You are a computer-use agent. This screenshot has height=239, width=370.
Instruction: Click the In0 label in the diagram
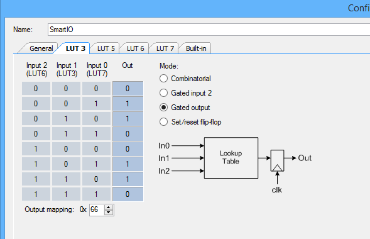pyautogui.click(x=164, y=146)
